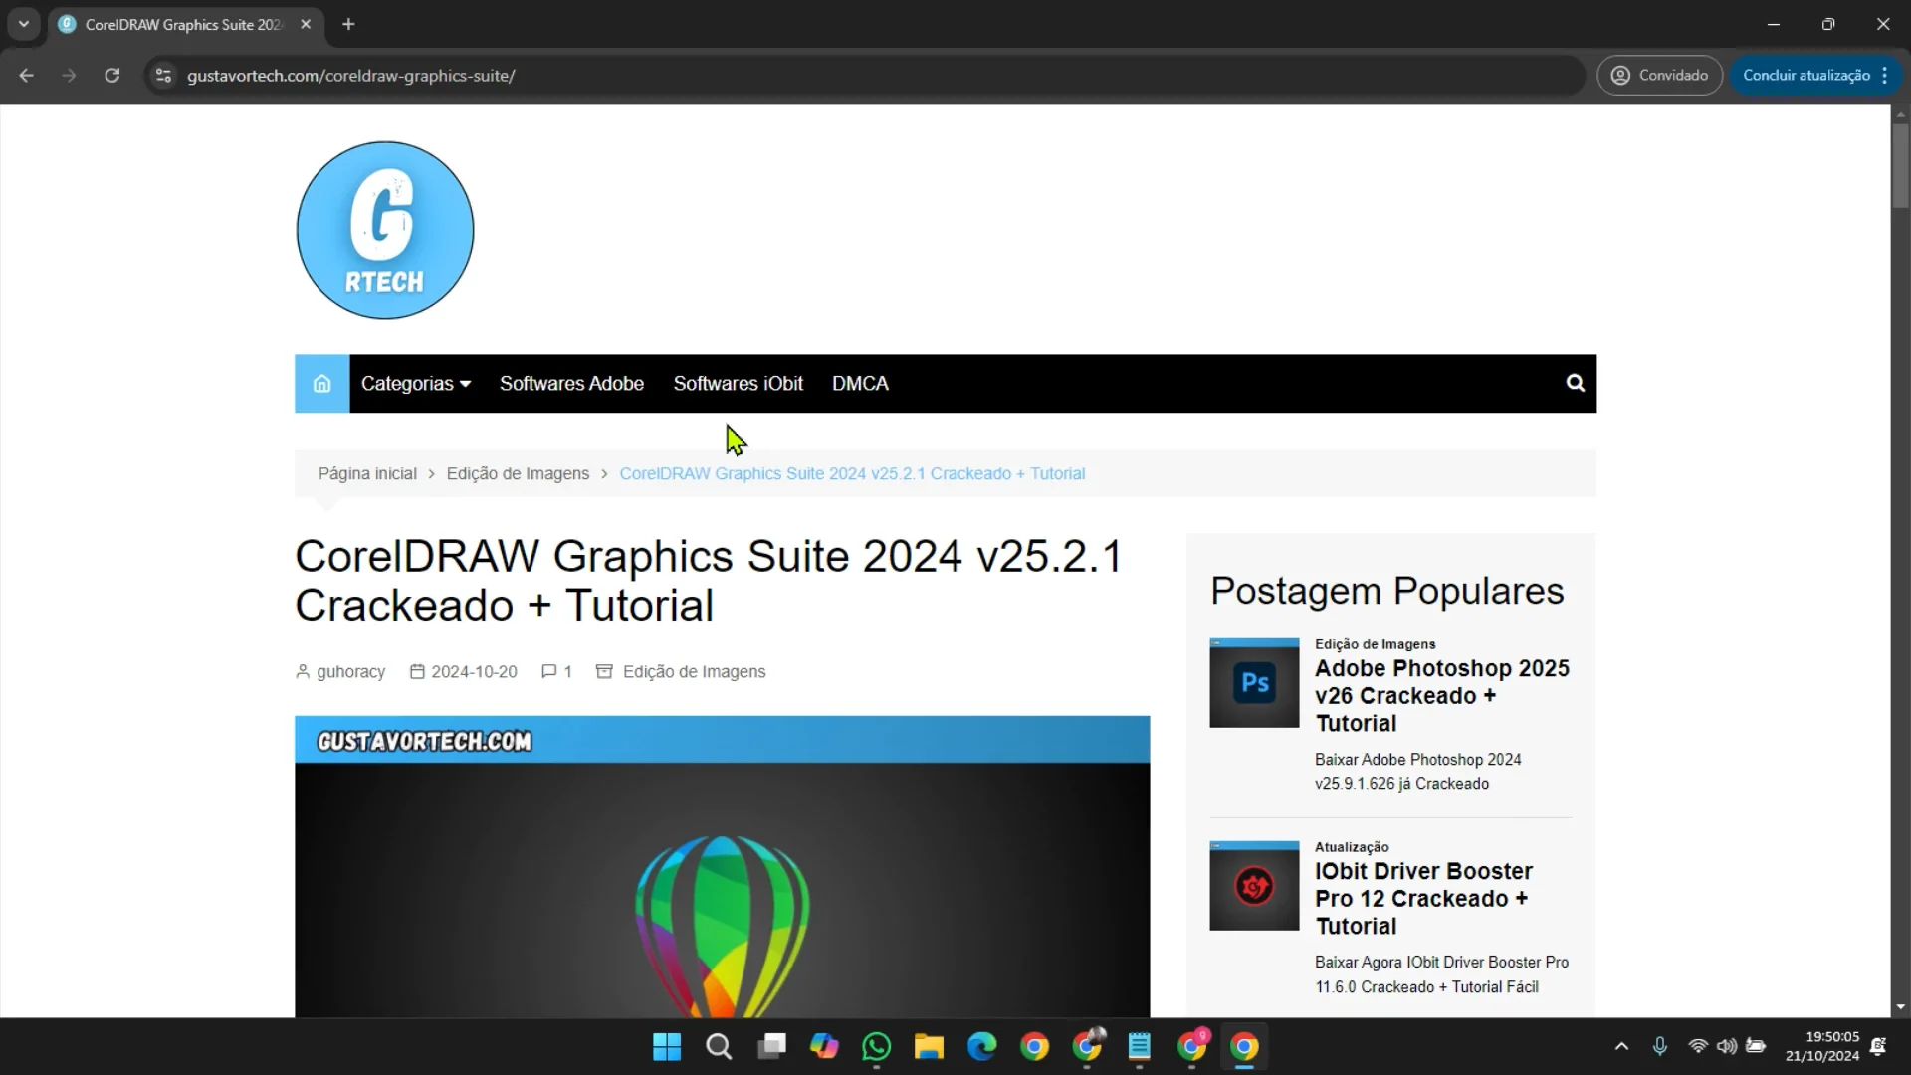Click the comment count icon under title
Screen dimensions: 1911x1075
click(x=549, y=672)
